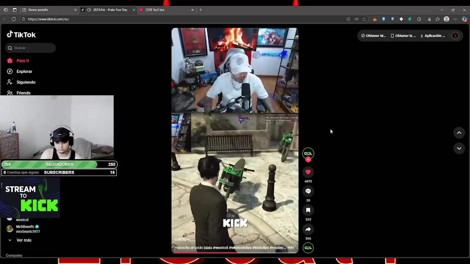
Task: Open the westcol account in the sidebar
Action: (x=22, y=220)
